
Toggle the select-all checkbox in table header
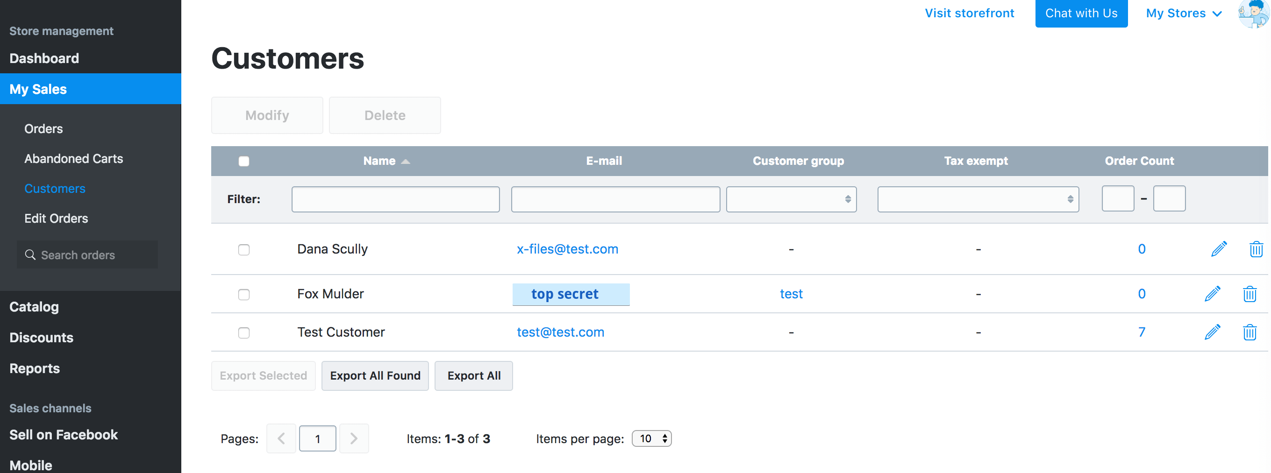(x=244, y=161)
